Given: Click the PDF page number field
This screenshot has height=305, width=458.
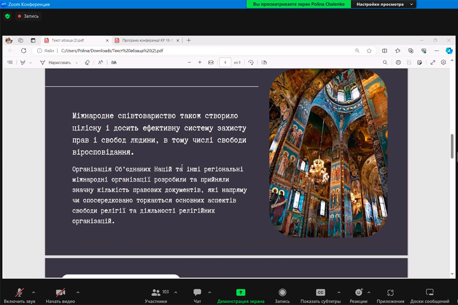Looking at the screenshot, I should coord(225,63).
